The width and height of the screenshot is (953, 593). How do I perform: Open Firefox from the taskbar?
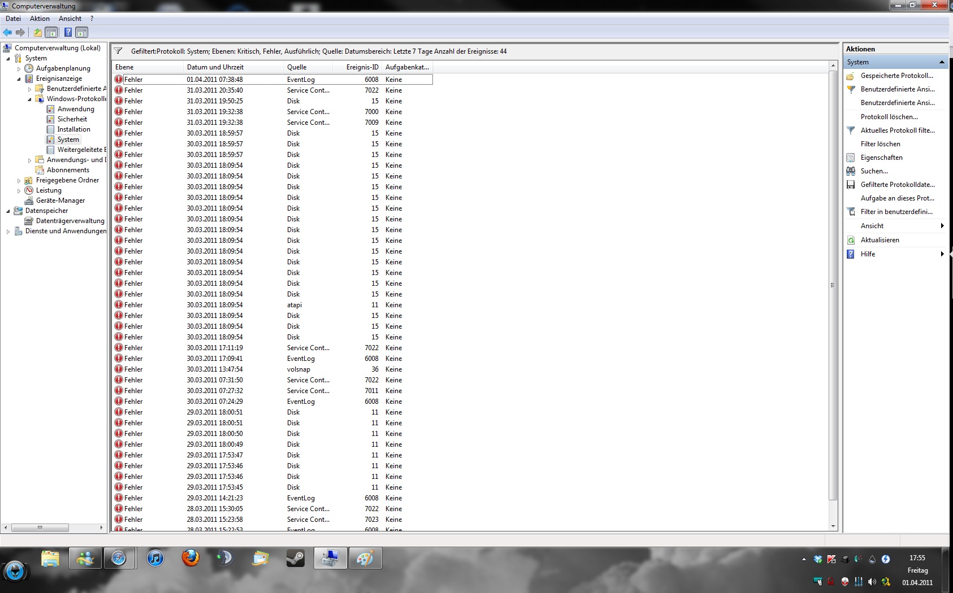click(190, 559)
